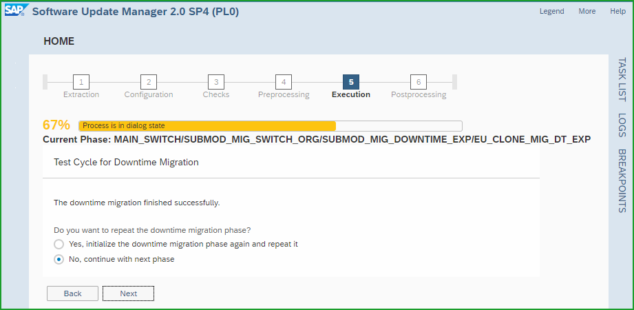Image resolution: width=634 pixels, height=310 pixels.
Task: Click the downtime migration finished successfully message
Action: point(137,203)
